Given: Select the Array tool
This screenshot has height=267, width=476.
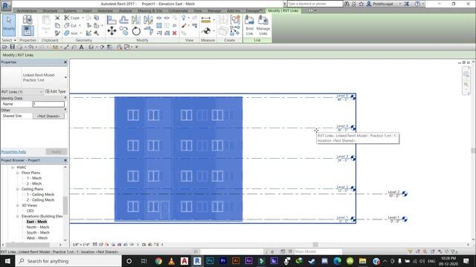Looking at the screenshot, I should (x=159, y=25).
